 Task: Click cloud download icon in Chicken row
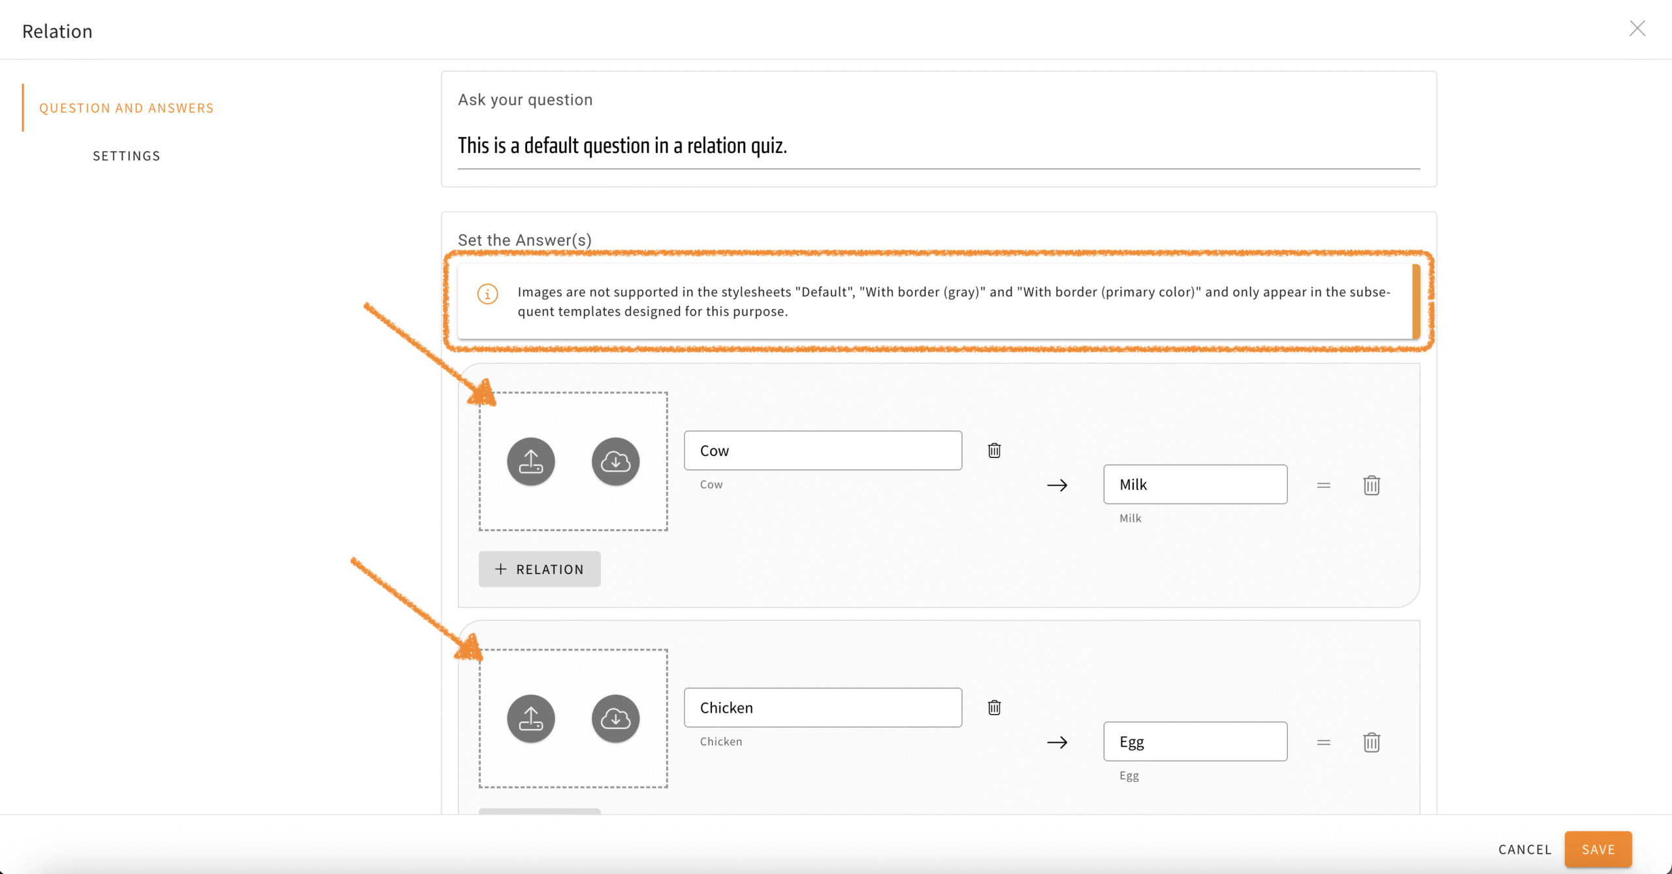click(x=615, y=719)
